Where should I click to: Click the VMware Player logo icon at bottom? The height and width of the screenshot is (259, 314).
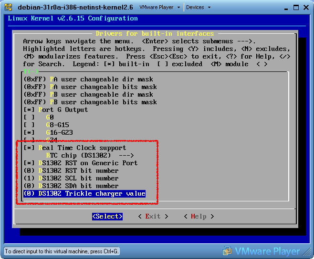tap(227, 251)
